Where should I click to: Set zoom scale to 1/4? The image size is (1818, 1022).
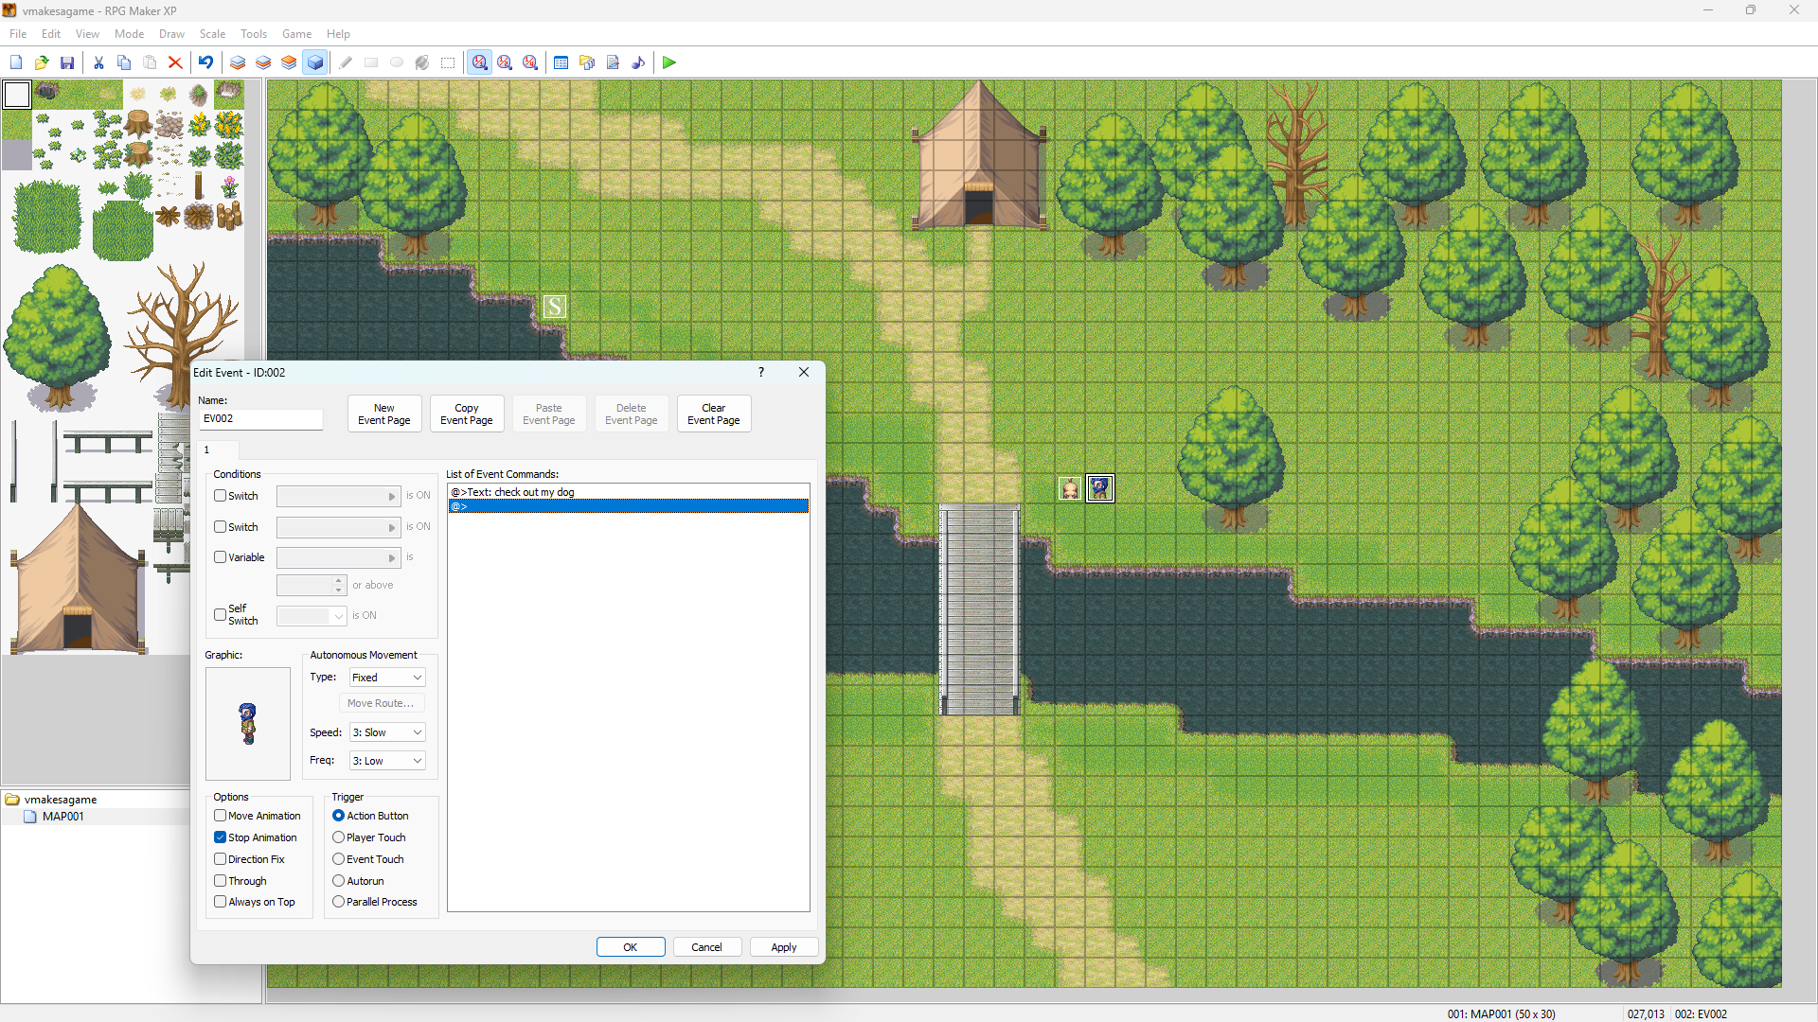(530, 62)
